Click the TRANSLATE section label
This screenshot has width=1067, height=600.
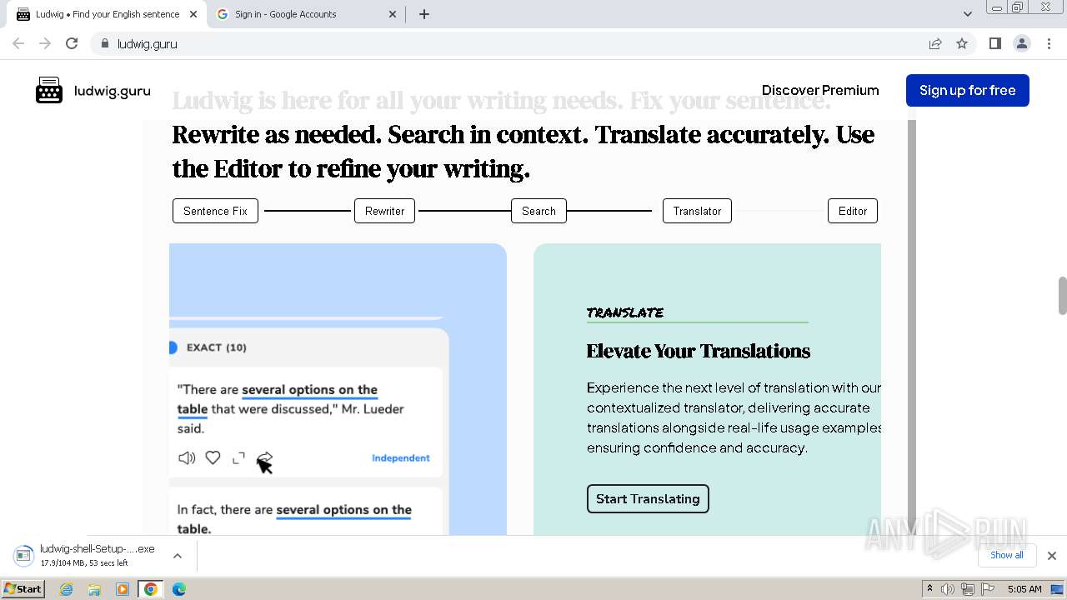(x=625, y=312)
